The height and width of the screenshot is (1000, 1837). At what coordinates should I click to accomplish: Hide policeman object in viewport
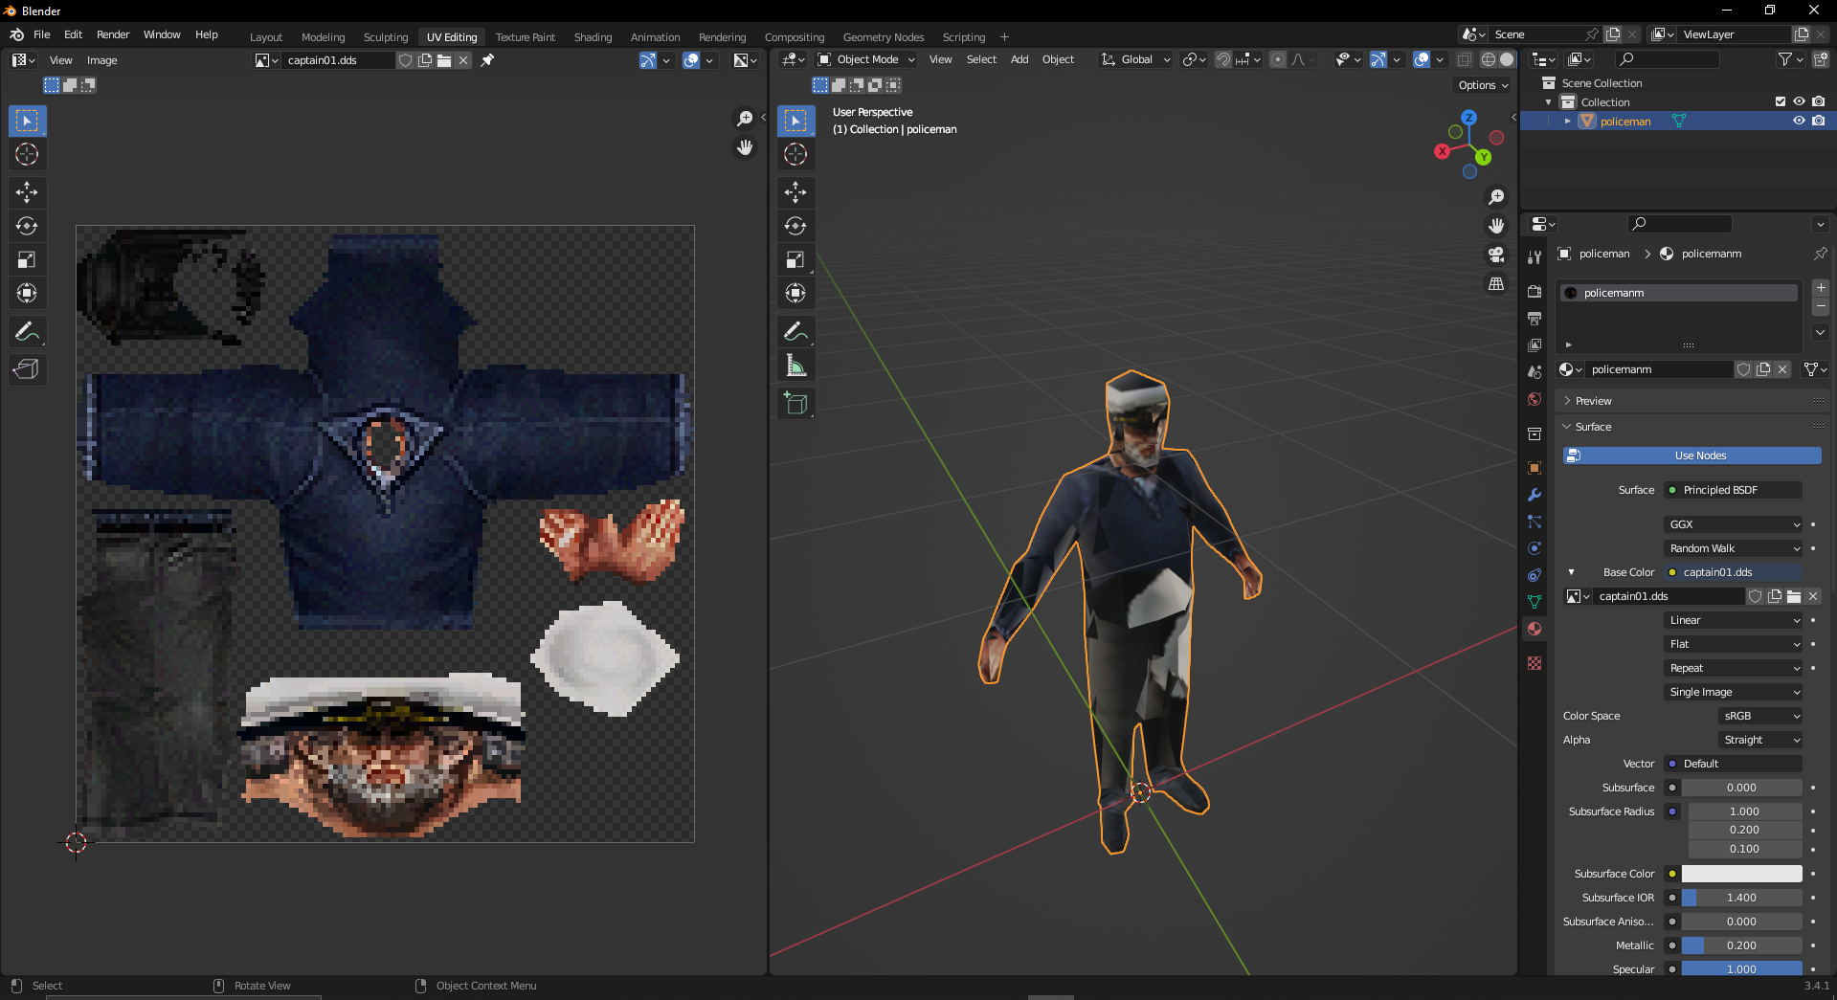click(1799, 122)
